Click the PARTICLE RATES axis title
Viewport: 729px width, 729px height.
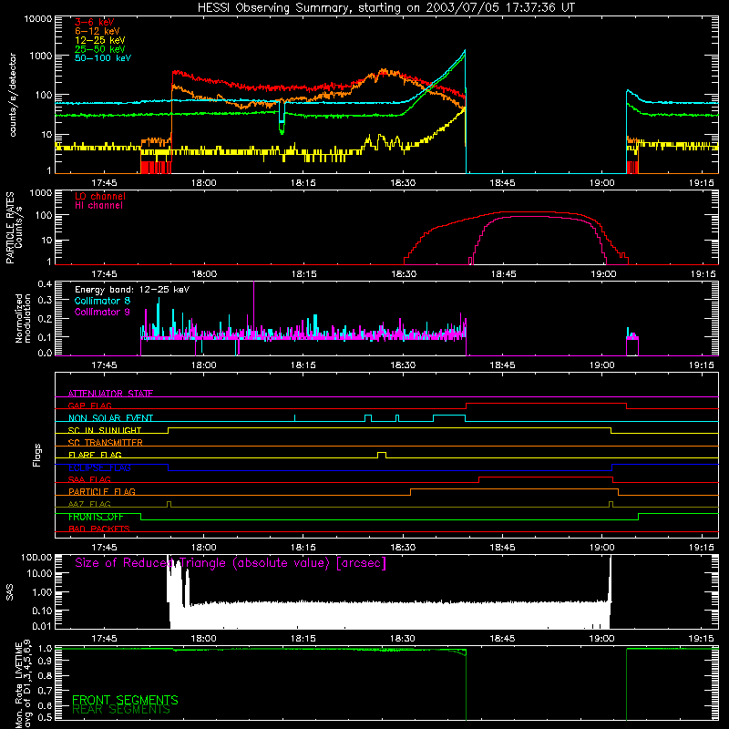coord(10,228)
